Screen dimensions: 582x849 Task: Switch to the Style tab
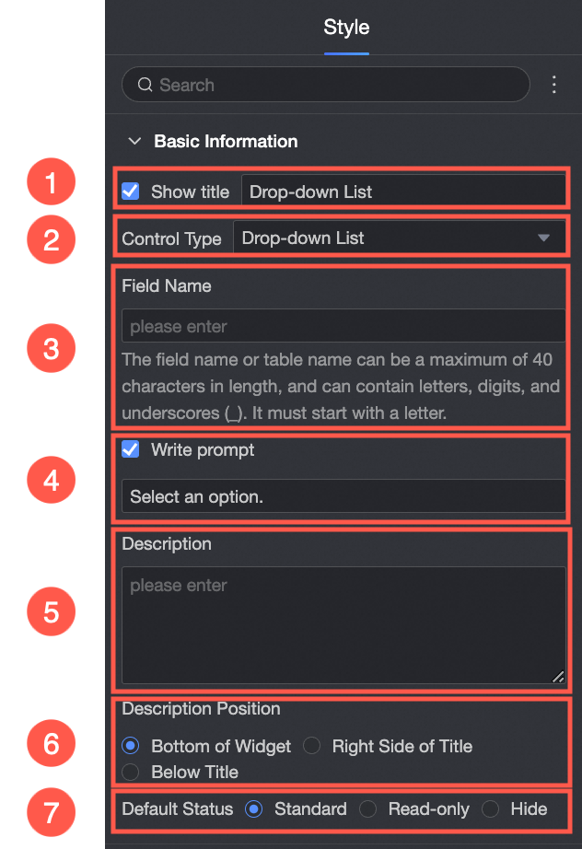click(346, 28)
